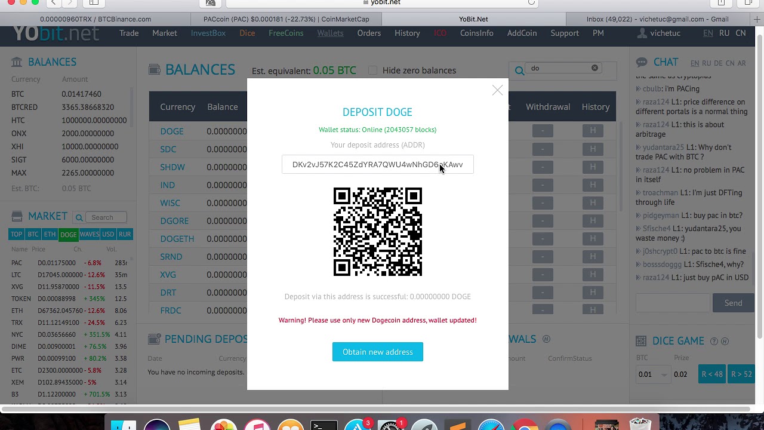The width and height of the screenshot is (764, 430).
Task: Click withdrawal minus button in SDC row
Action: point(543,149)
